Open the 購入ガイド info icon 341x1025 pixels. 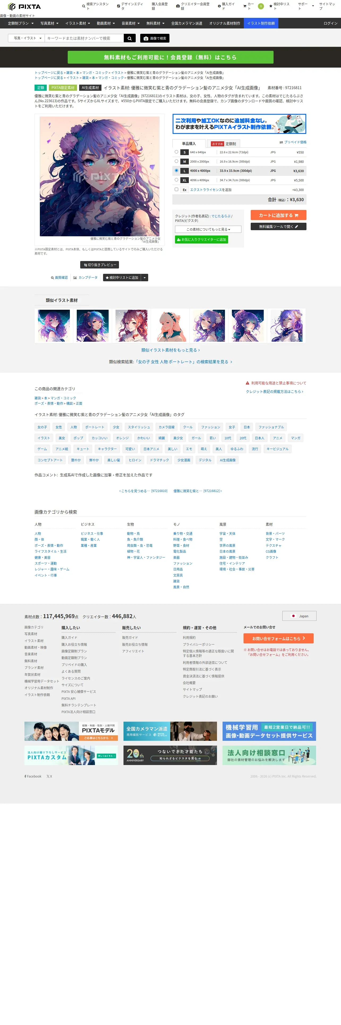[x=219, y=6]
